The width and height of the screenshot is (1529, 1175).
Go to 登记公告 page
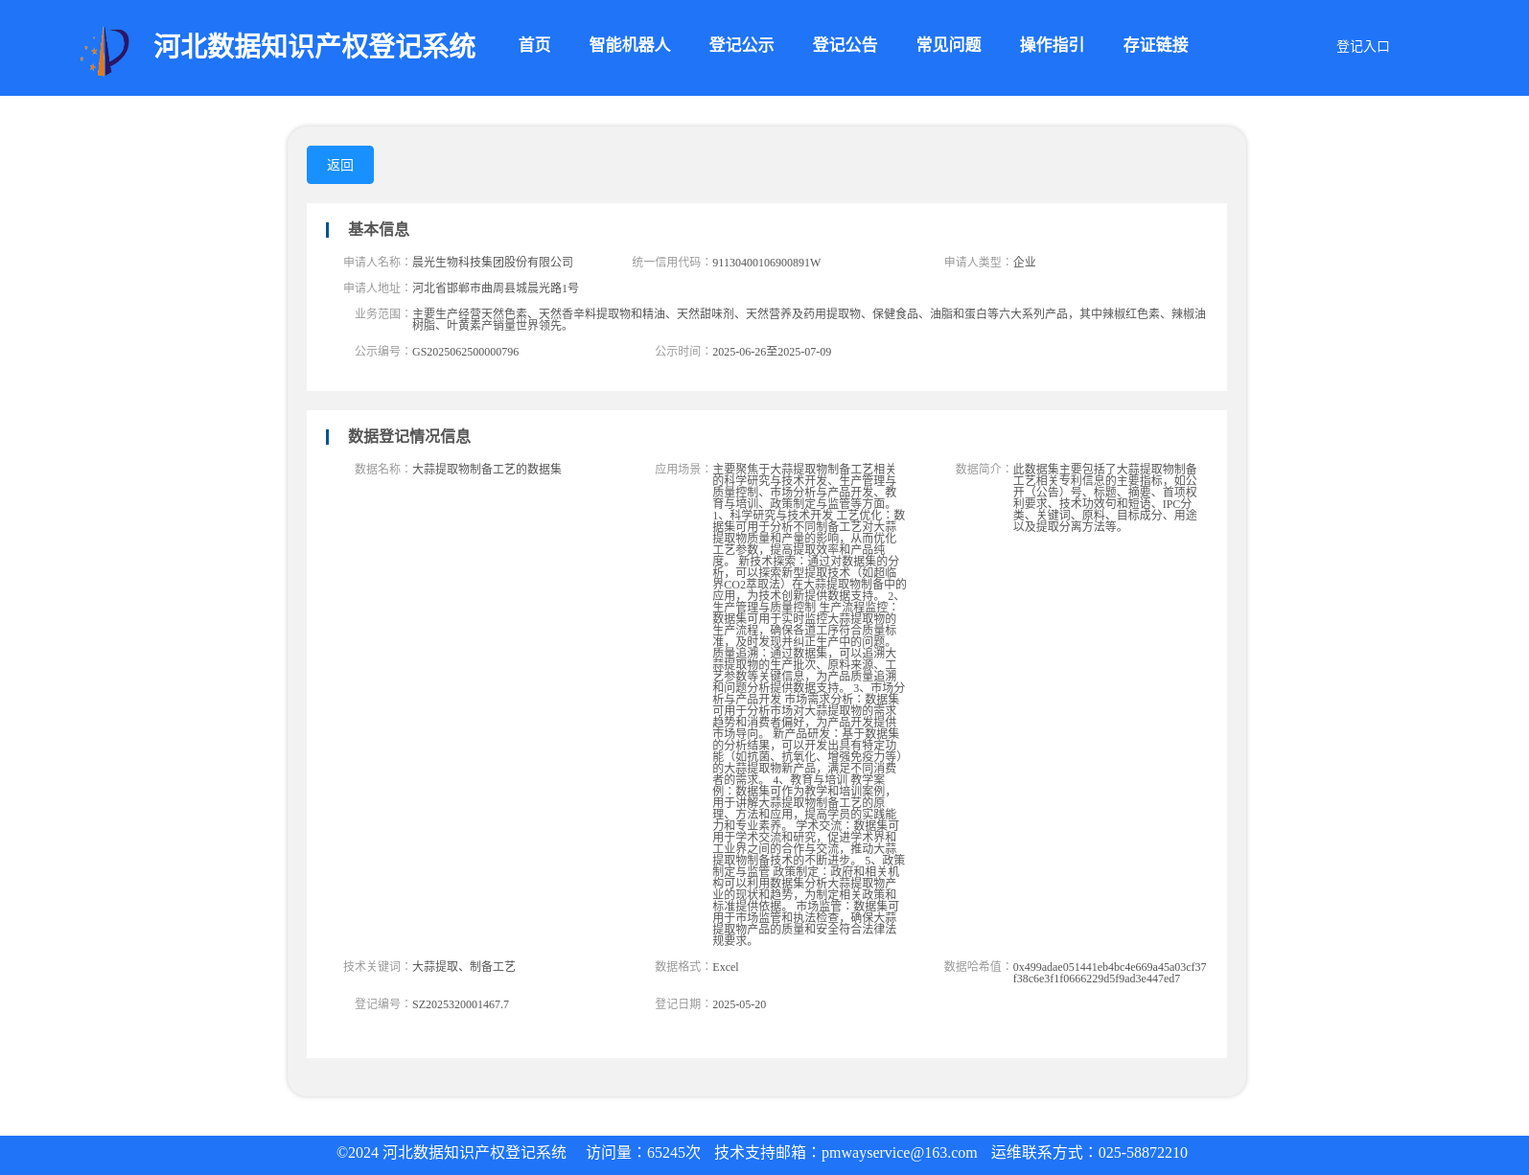846,45
